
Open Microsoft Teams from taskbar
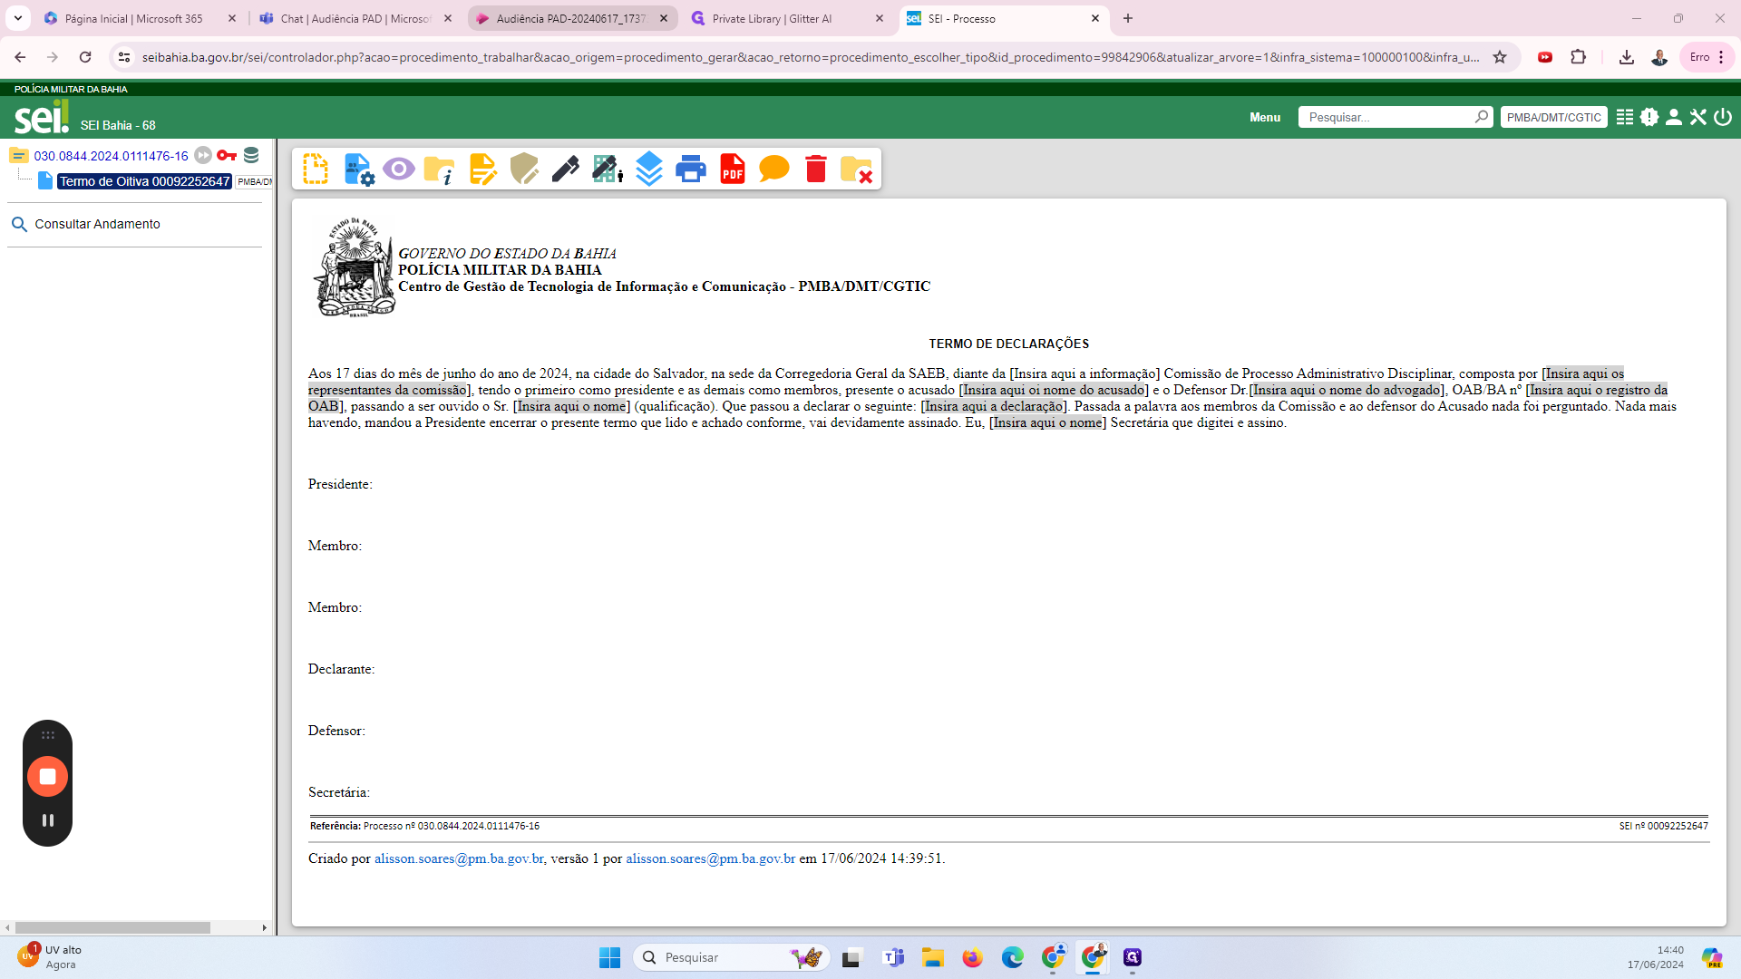pos(894,957)
